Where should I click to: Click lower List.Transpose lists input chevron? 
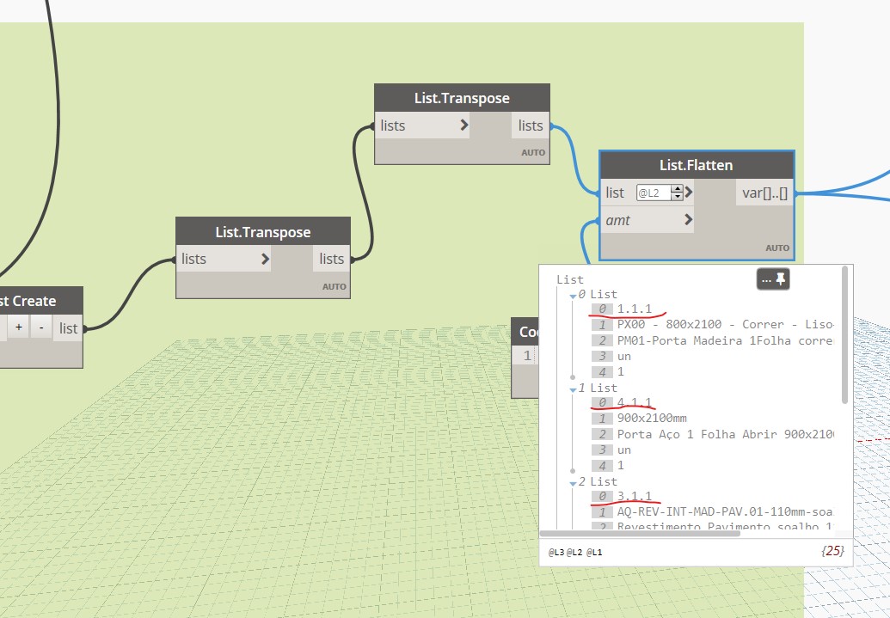tap(265, 259)
